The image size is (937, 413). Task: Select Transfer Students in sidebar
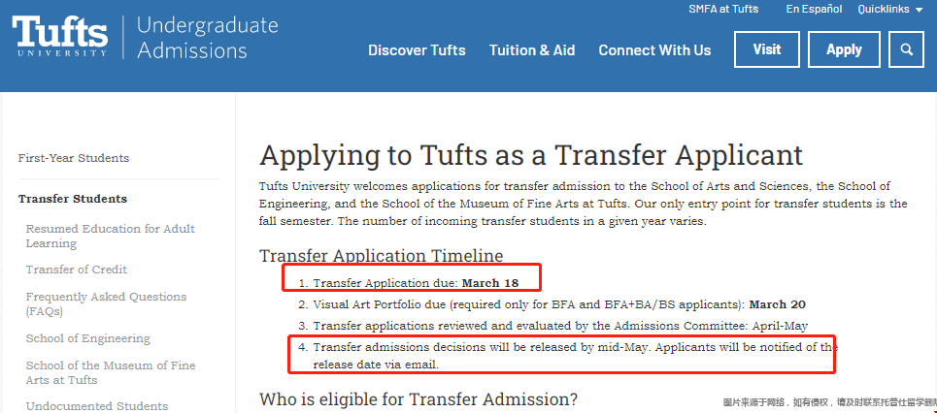[x=72, y=199]
